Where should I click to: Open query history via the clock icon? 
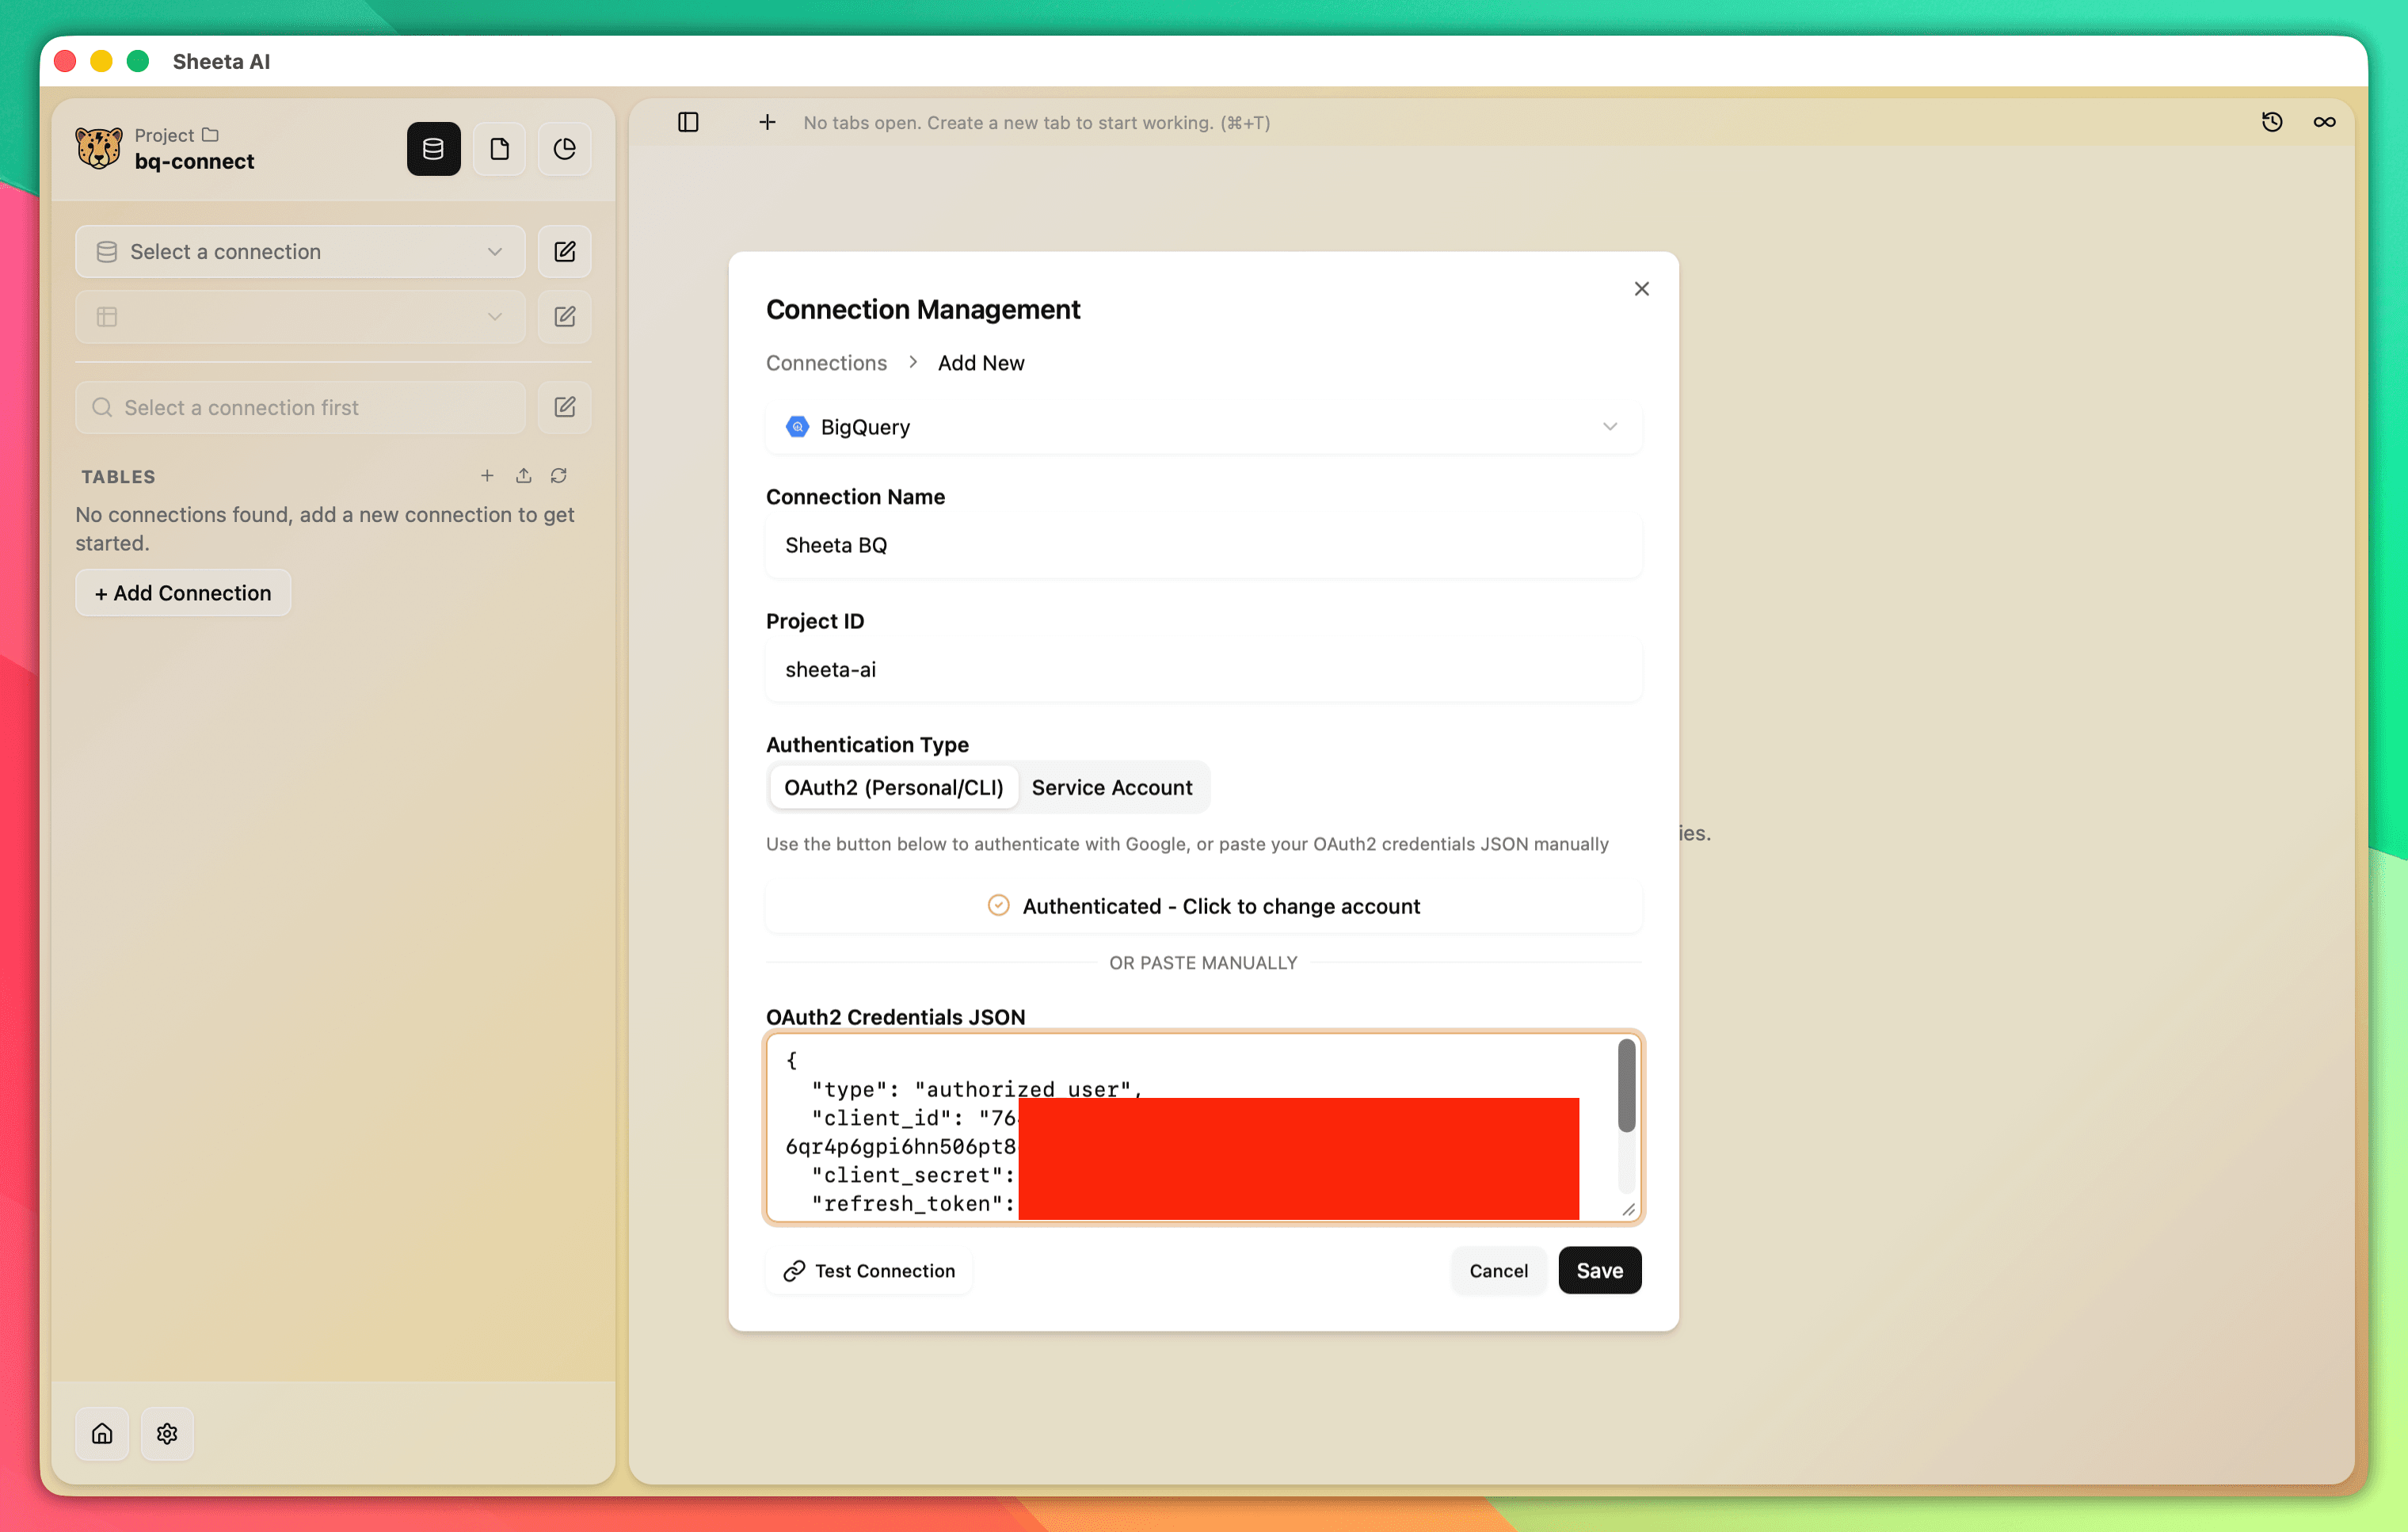click(x=2272, y=121)
